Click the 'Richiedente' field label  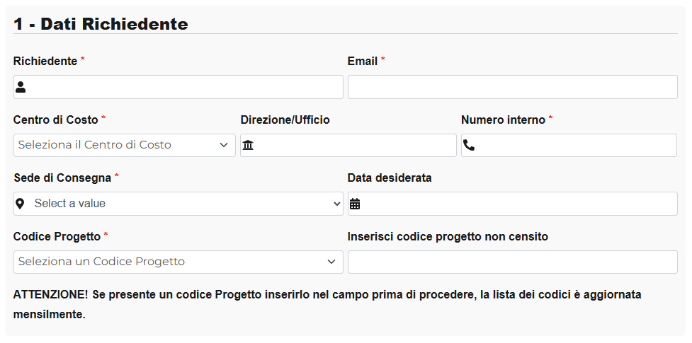pos(45,62)
